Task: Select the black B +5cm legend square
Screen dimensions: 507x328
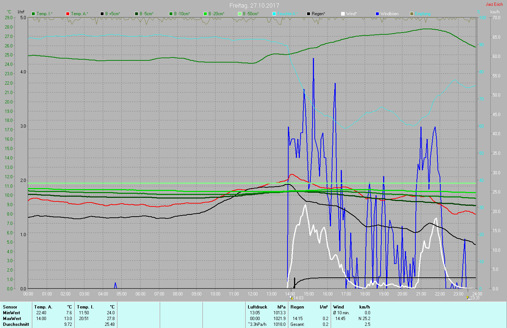Action: 102,14
